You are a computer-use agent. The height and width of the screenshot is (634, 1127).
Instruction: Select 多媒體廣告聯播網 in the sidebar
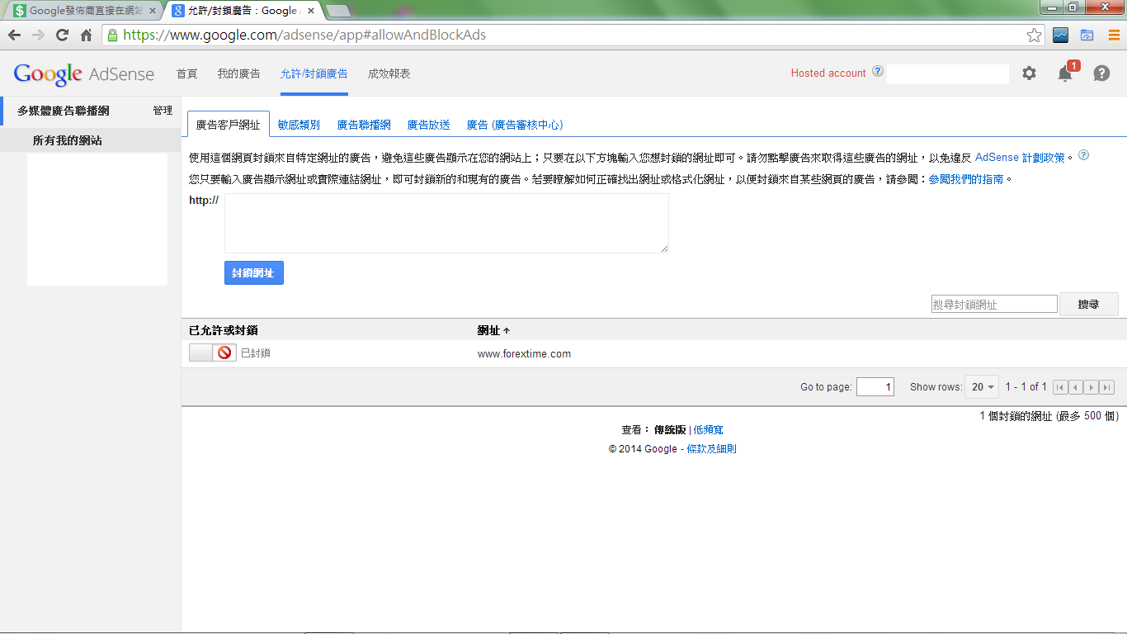[64, 111]
